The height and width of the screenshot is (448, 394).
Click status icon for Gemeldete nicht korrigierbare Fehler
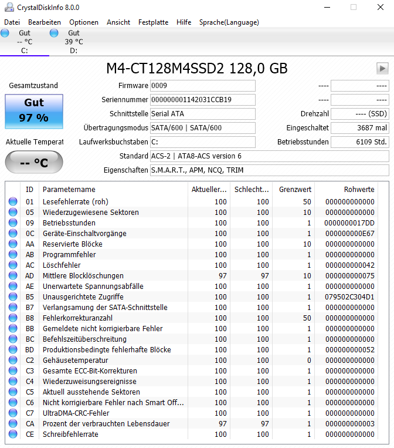13,328
